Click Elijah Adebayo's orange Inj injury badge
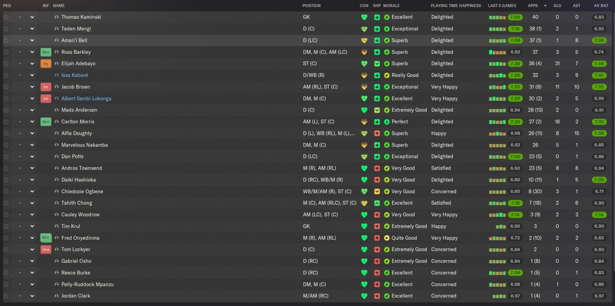Screen dimensions: 615x306 (x=46, y=63)
